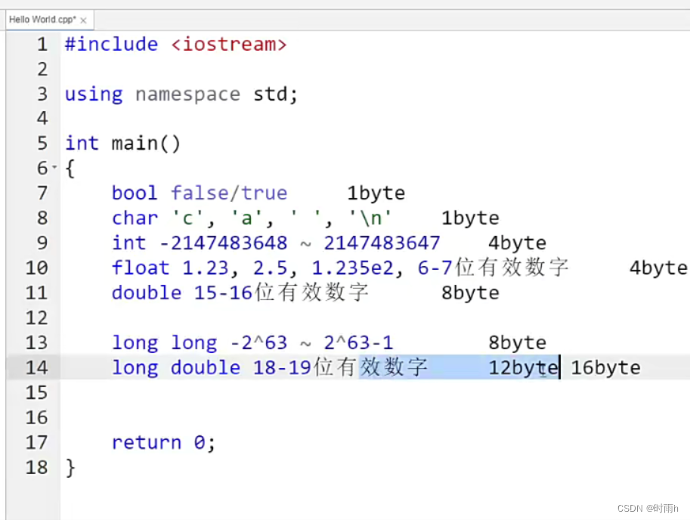Click the bool keyword on line 7
This screenshot has height=520, width=690.
pyautogui.click(x=135, y=193)
